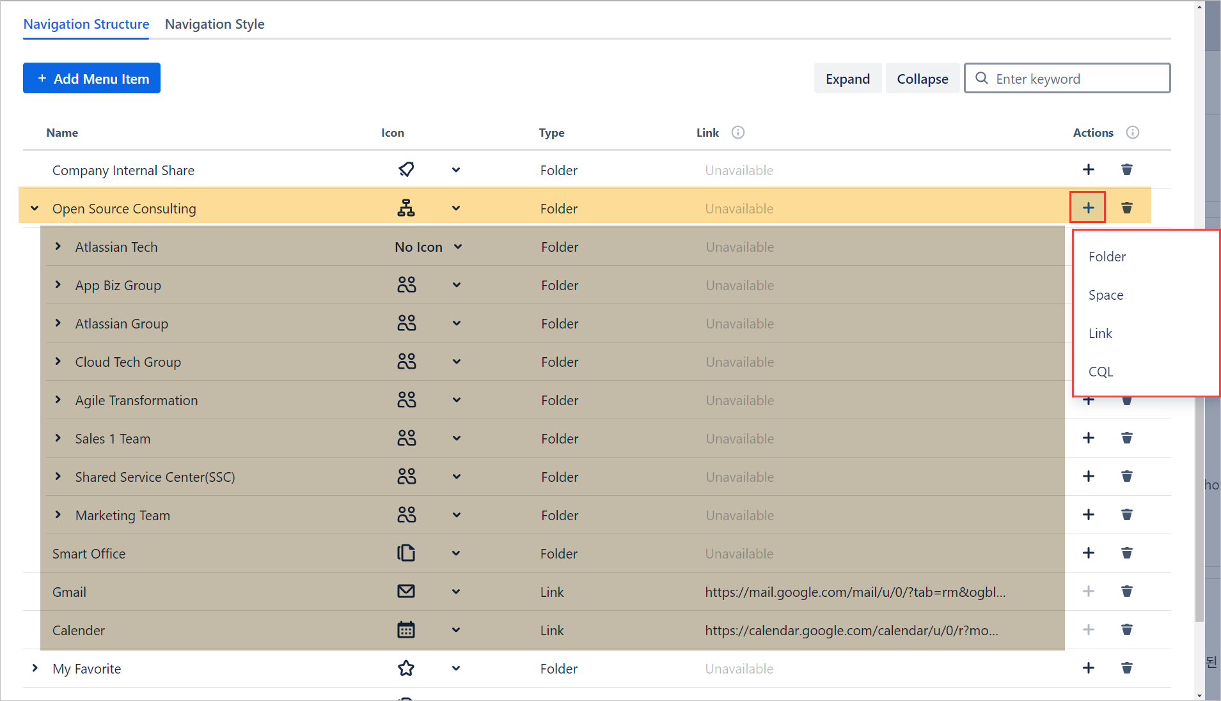Viewport: 1221px width, 701px height.
Task: Open icon dropdown for Company Internal Share
Action: click(456, 170)
